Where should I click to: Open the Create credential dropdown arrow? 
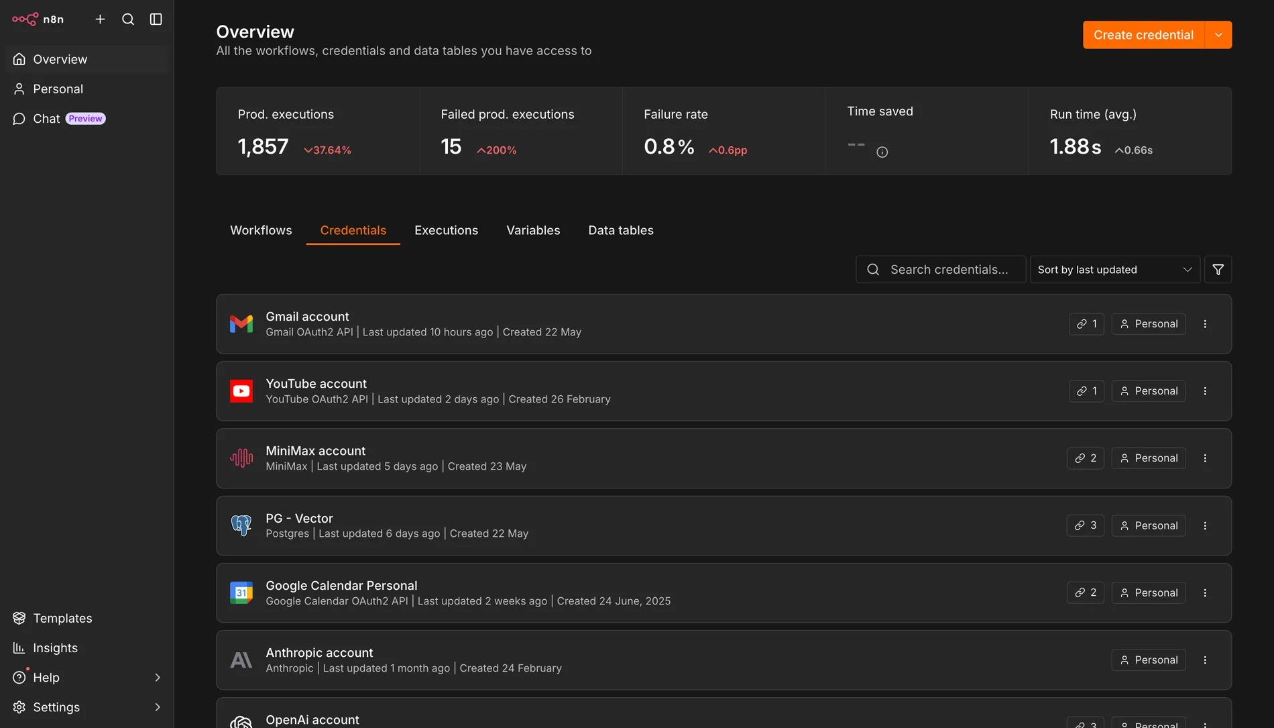click(x=1218, y=35)
